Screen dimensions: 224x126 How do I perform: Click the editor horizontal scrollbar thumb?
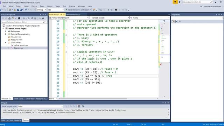tap(93, 99)
